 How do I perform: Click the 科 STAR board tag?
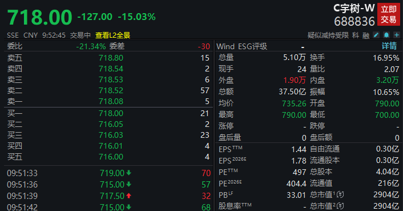click(356, 35)
